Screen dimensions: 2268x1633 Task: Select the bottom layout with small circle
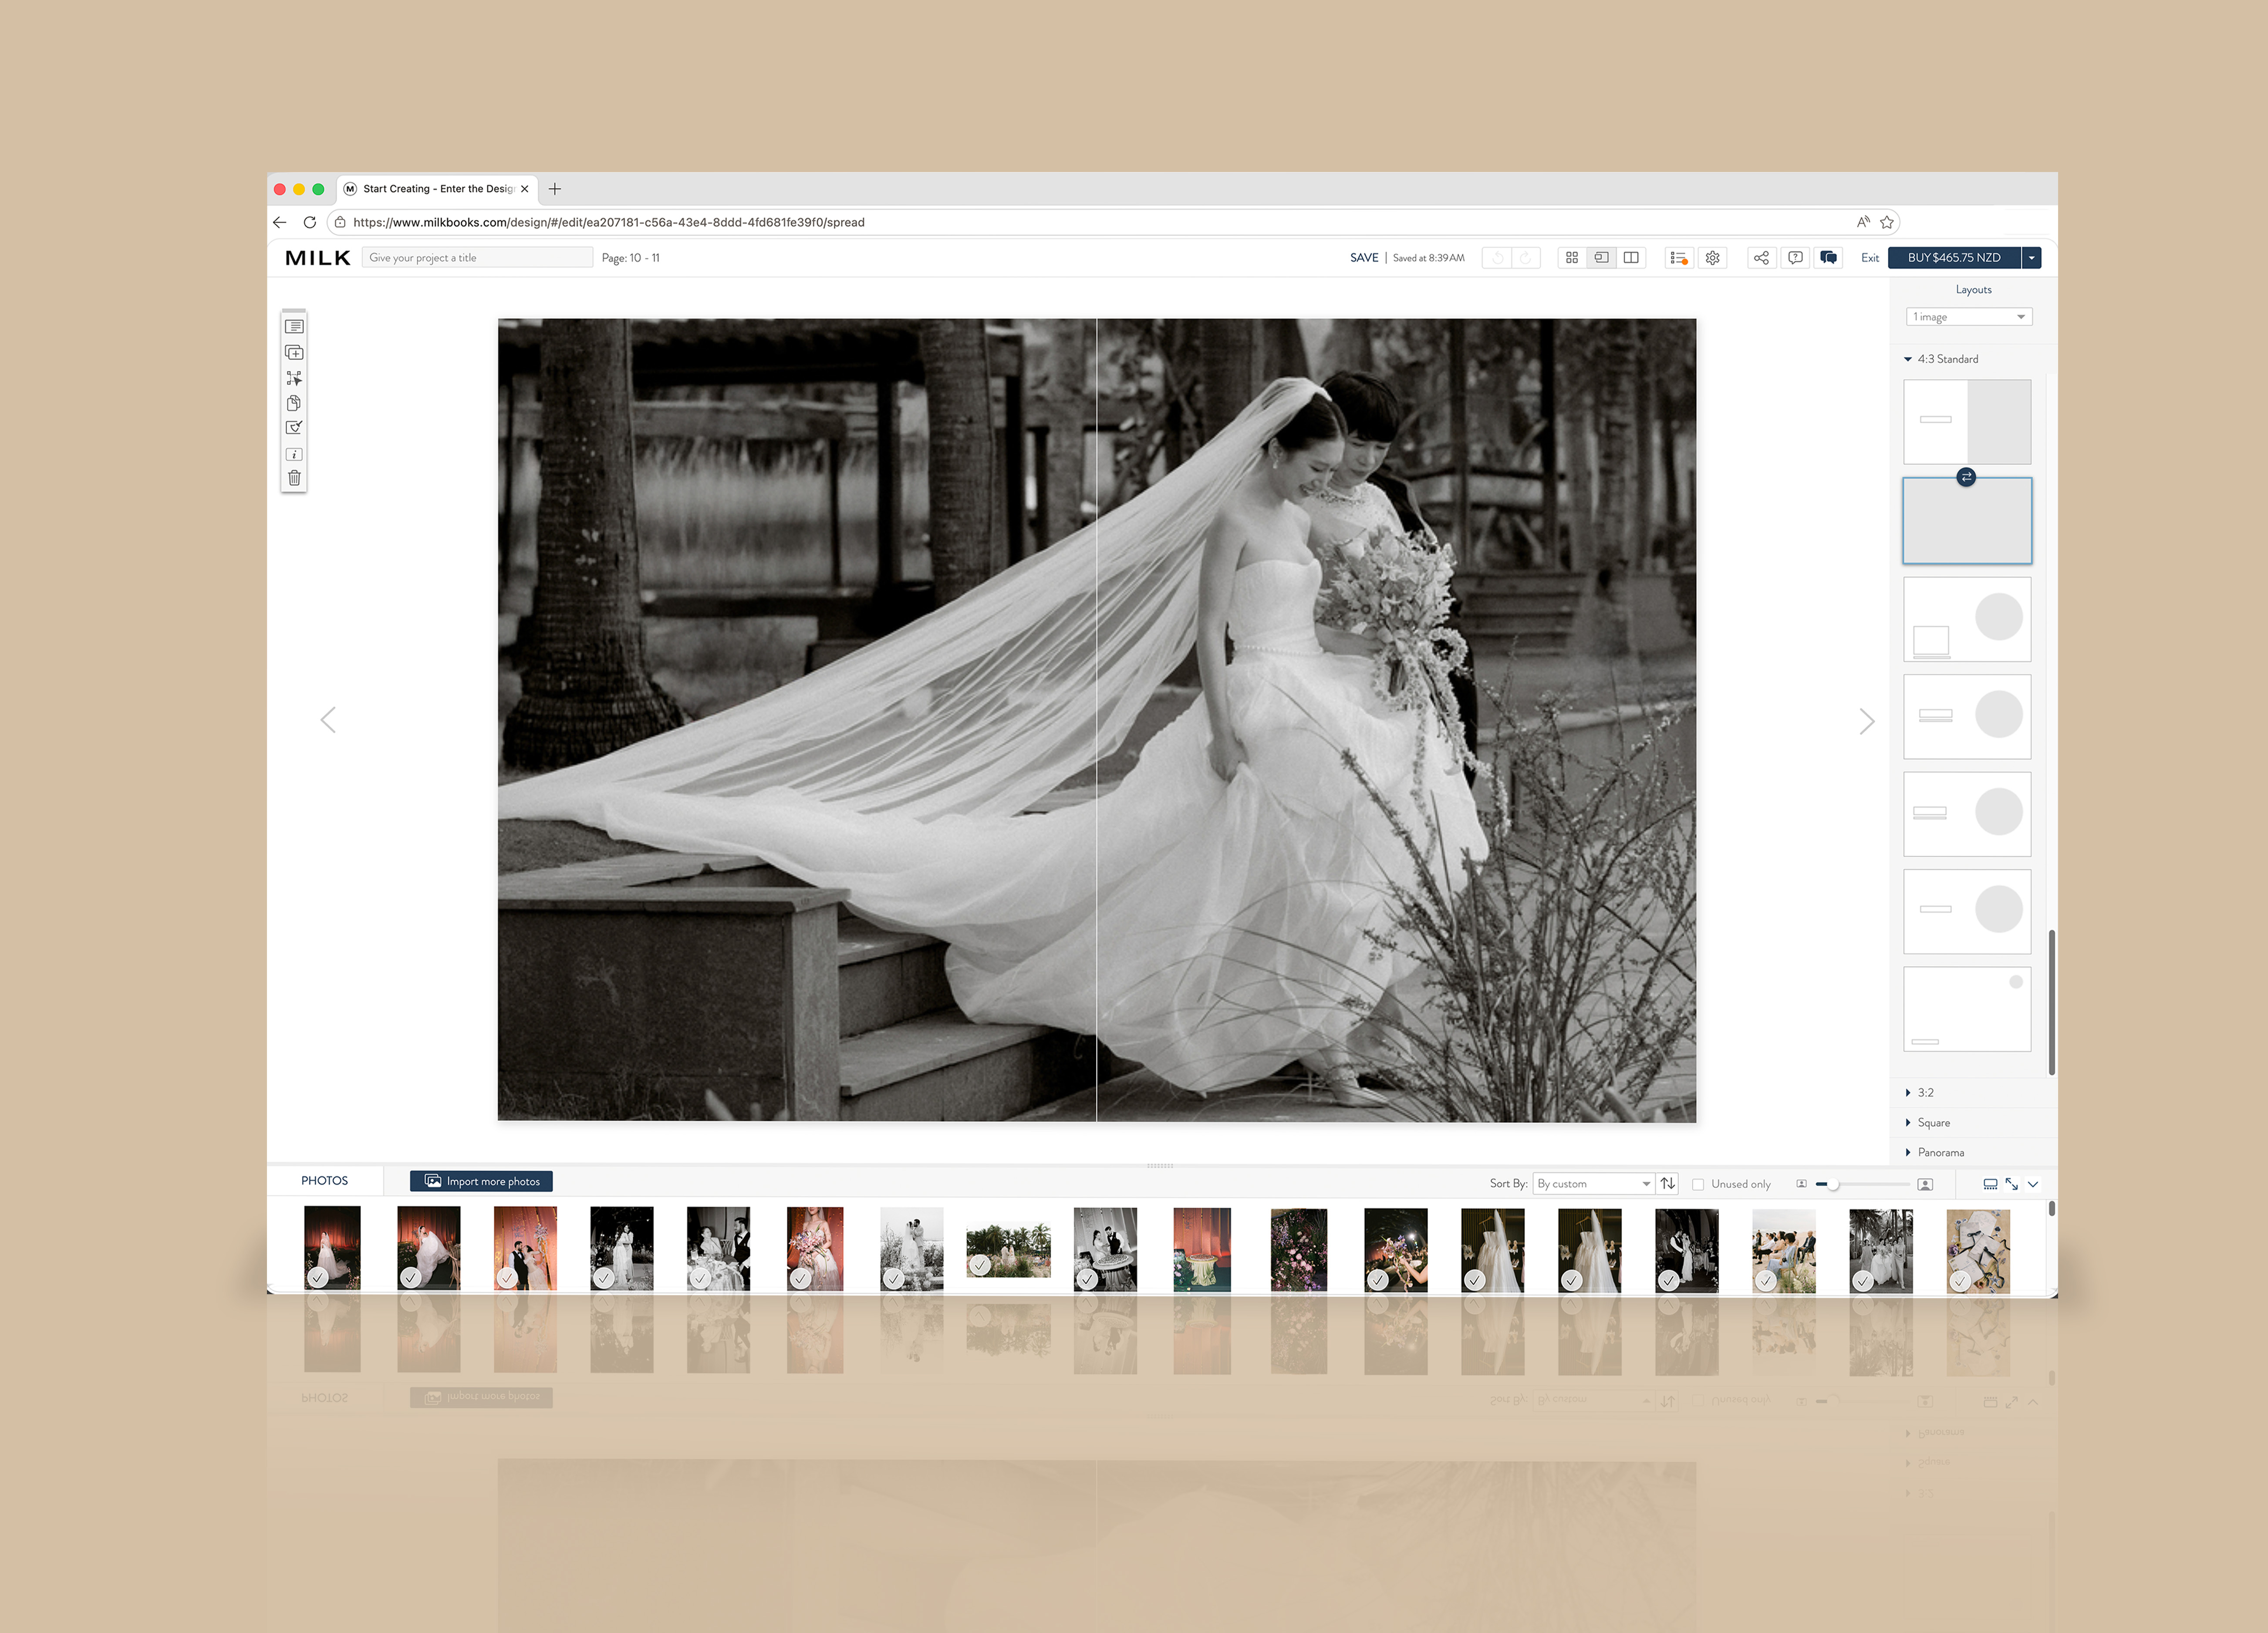(x=1966, y=1008)
